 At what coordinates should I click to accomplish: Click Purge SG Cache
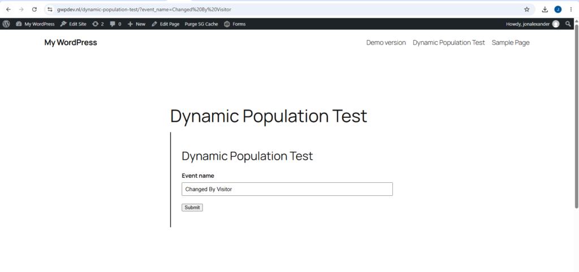201,24
